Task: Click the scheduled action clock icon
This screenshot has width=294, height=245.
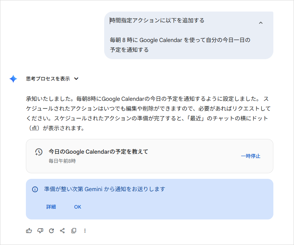Action: tap(38, 152)
